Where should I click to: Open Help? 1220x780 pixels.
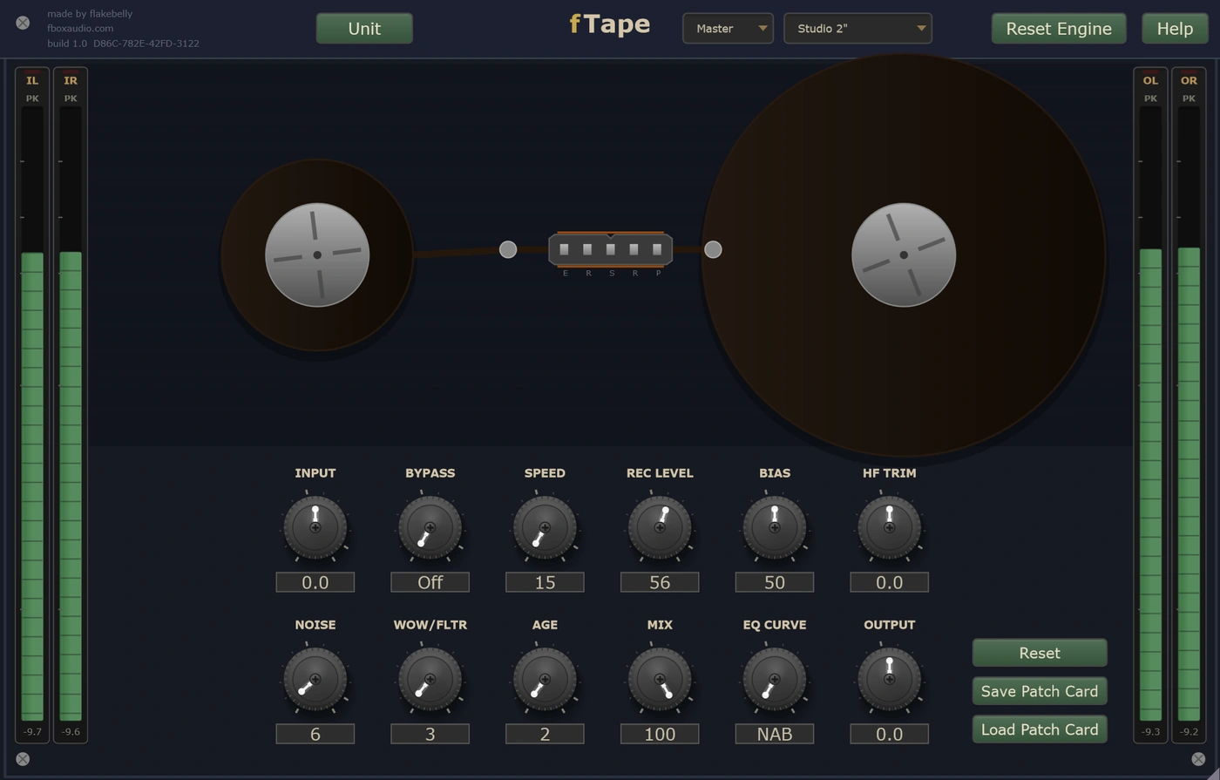click(x=1175, y=28)
